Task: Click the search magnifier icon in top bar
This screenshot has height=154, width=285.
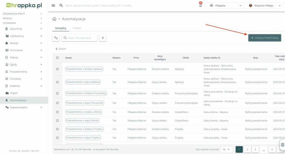Action: [x=61, y=6]
